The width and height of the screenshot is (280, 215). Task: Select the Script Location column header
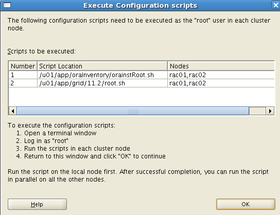(x=102, y=66)
